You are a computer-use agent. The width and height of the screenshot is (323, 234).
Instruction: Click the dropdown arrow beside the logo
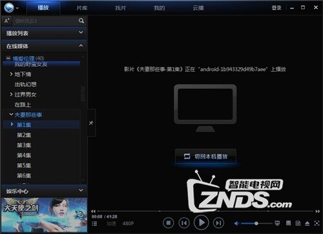point(17,8)
